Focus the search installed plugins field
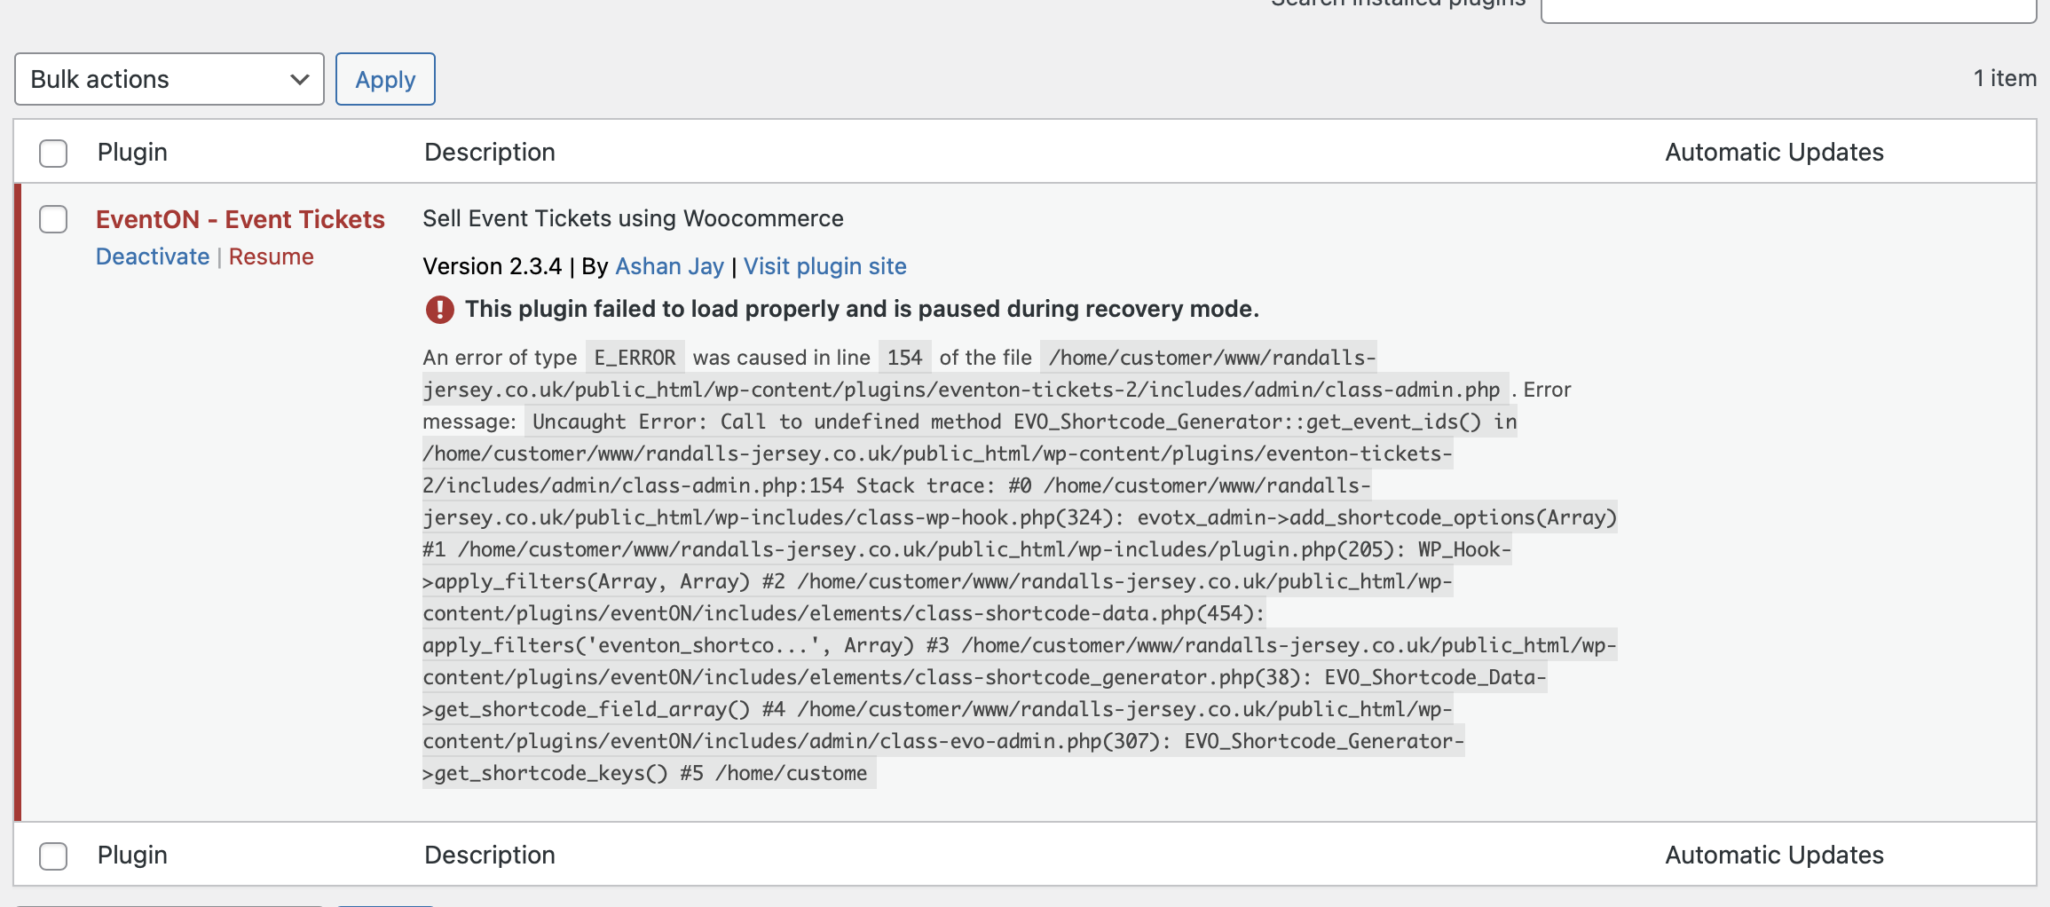Screen dimensions: 2050x907 (x=1788, y=7)
